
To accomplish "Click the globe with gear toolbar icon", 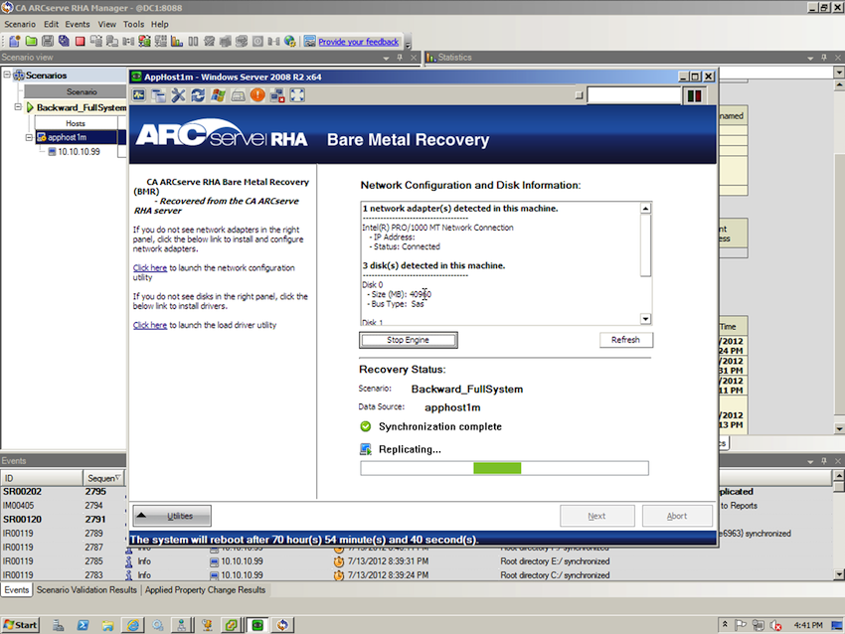I will (x=290, y=41).
